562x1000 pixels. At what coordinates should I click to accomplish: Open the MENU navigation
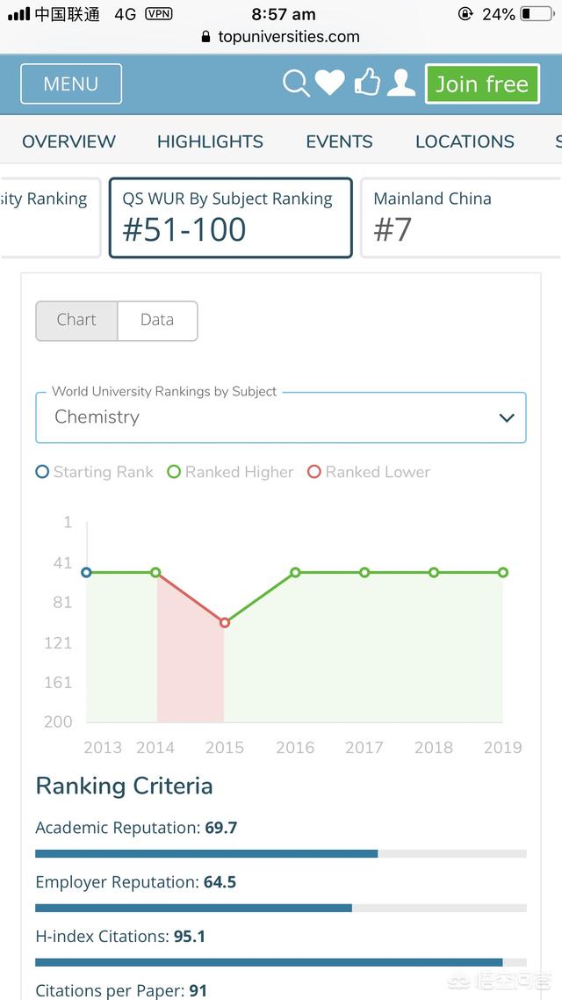pos(71,83)
